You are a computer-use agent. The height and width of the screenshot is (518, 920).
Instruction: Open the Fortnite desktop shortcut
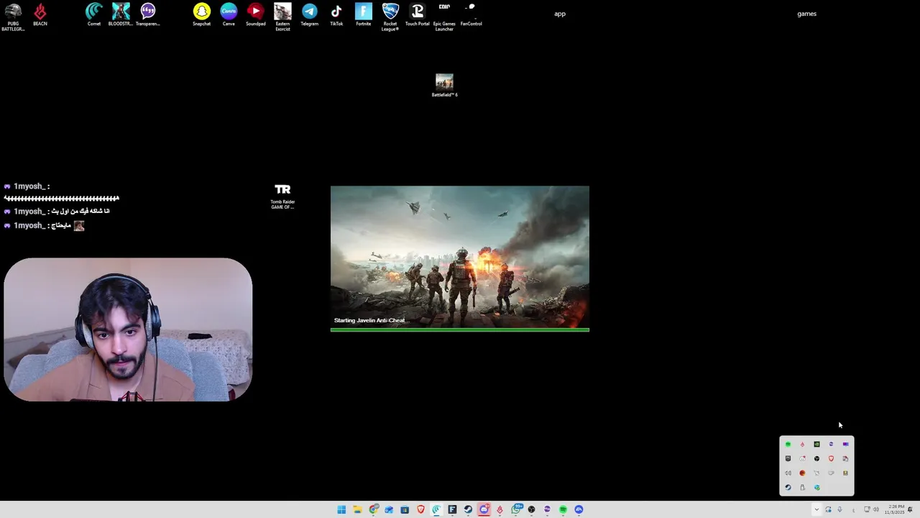(x=363, y=15)
